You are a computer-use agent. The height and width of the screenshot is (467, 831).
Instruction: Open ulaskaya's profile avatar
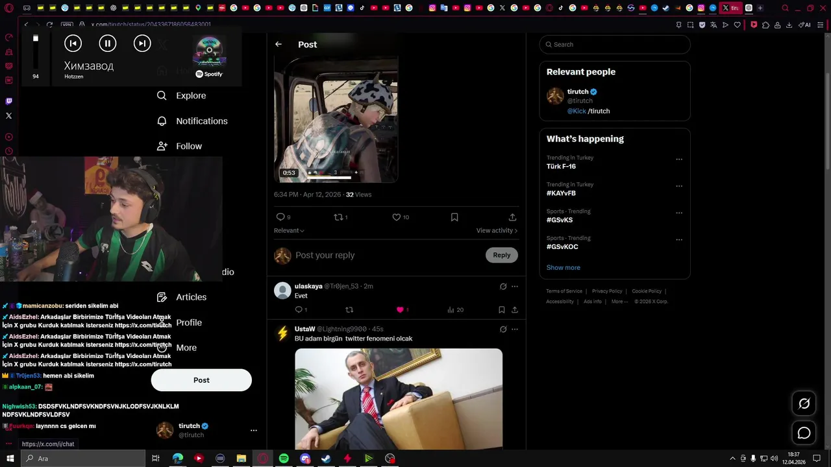282,290
